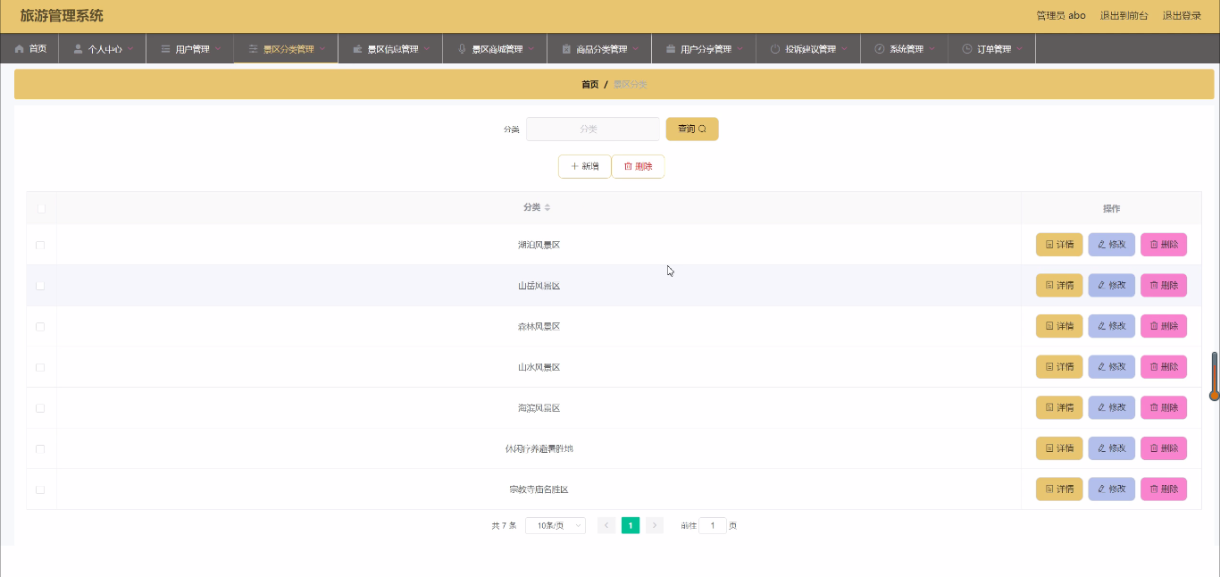1220x577 pixels.
Task: Click the trash icon for 森林风景区 row
Action: 1154,326
